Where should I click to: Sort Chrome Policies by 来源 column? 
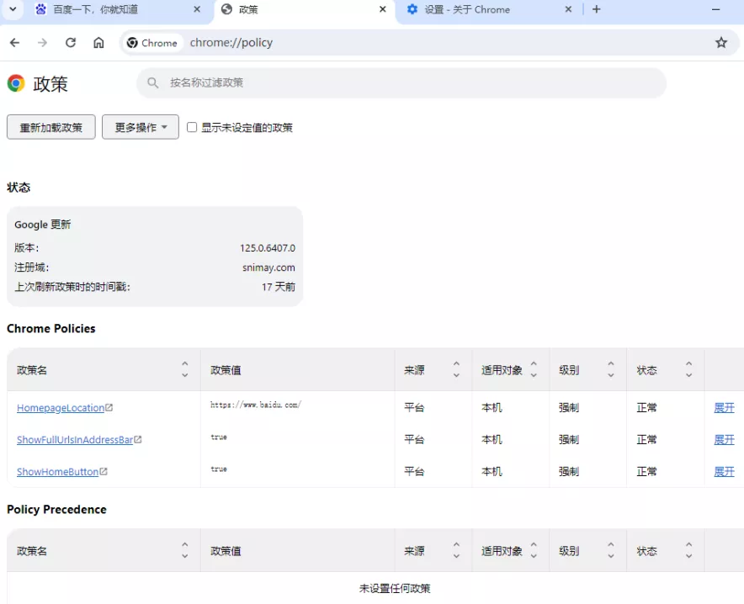coord(456,370)
